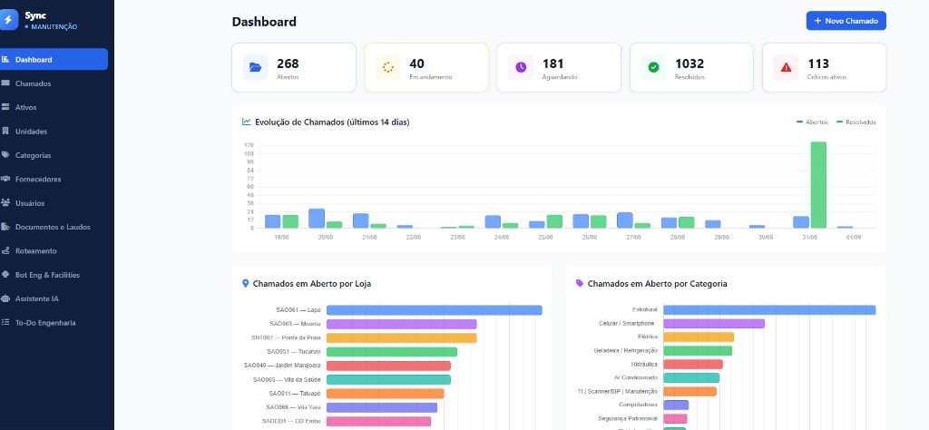This screenshot has width=929, height=430.
Task: Open Documentos e Laudos from the sidebar
Action: (53, 227)
